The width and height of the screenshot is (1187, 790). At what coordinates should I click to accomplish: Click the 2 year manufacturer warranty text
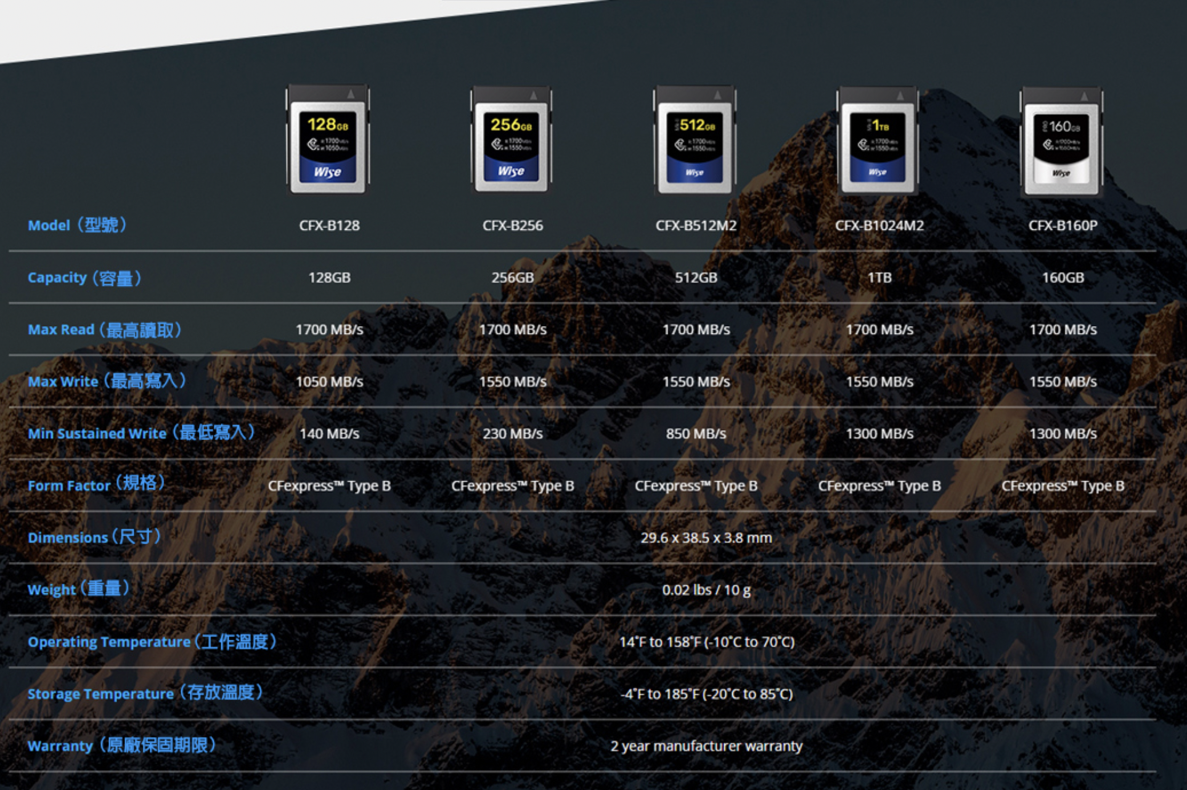(706, 746)
